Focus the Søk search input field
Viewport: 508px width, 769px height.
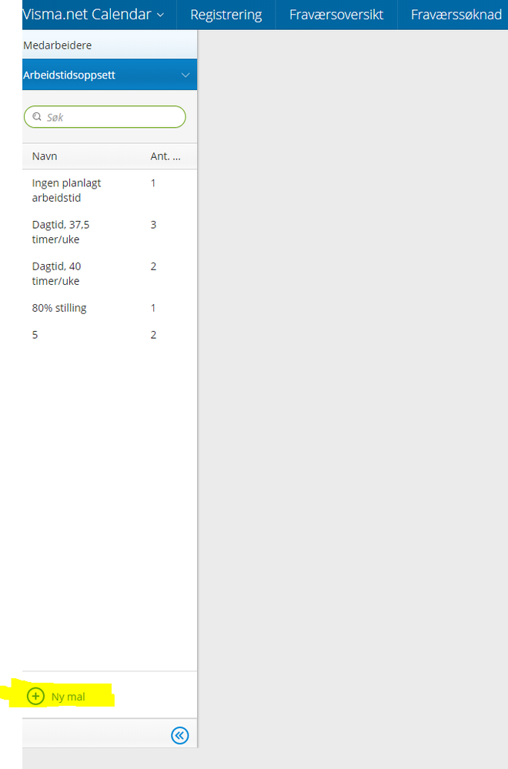tap(112, 117)
